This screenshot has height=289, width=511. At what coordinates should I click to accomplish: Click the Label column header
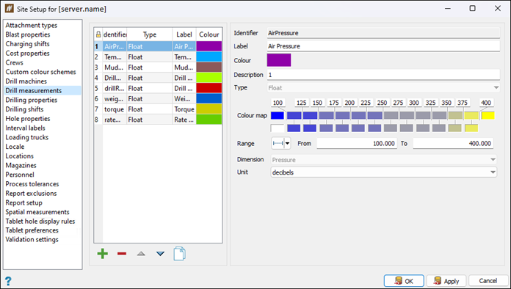pos(184,34)
